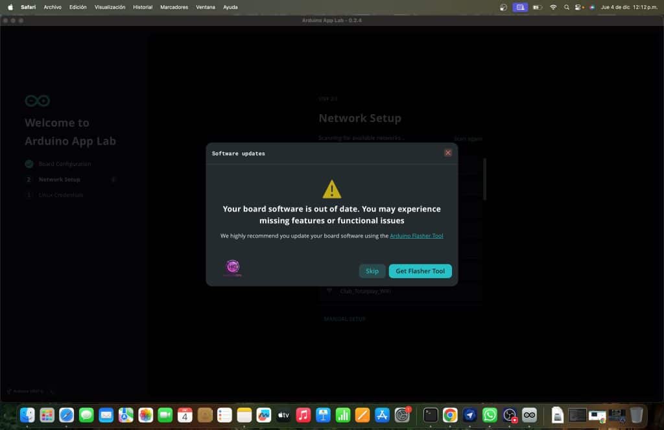Screen dimensions: 664x430
Task: Open Messages from the Dock
Action: pos(86,415)
